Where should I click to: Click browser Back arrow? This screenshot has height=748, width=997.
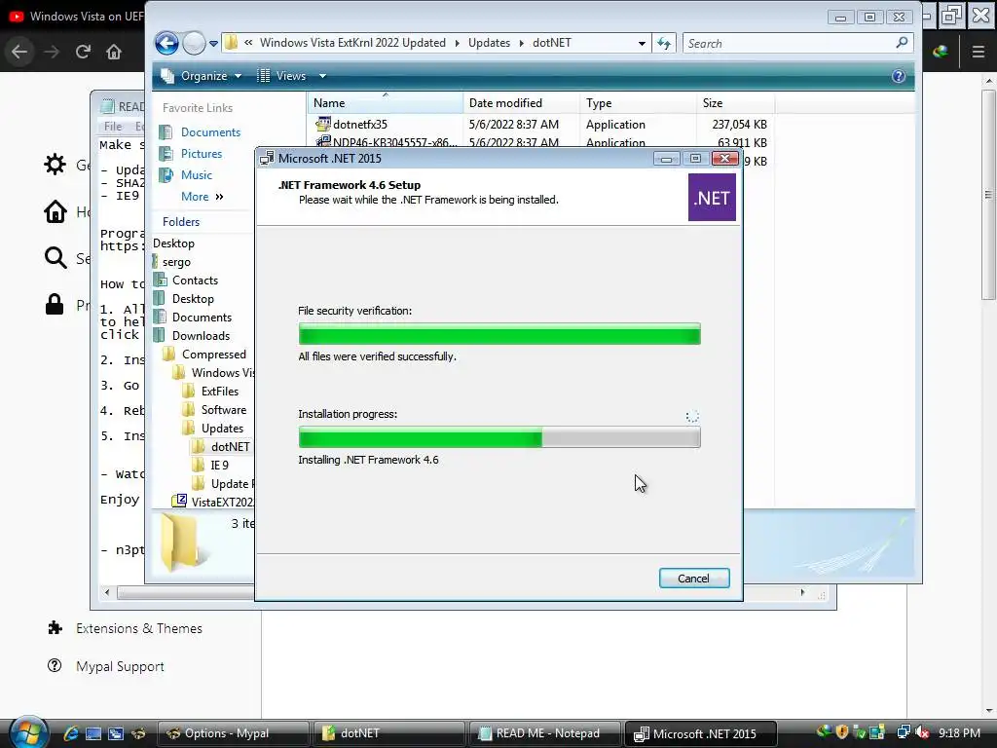[19, 52]
